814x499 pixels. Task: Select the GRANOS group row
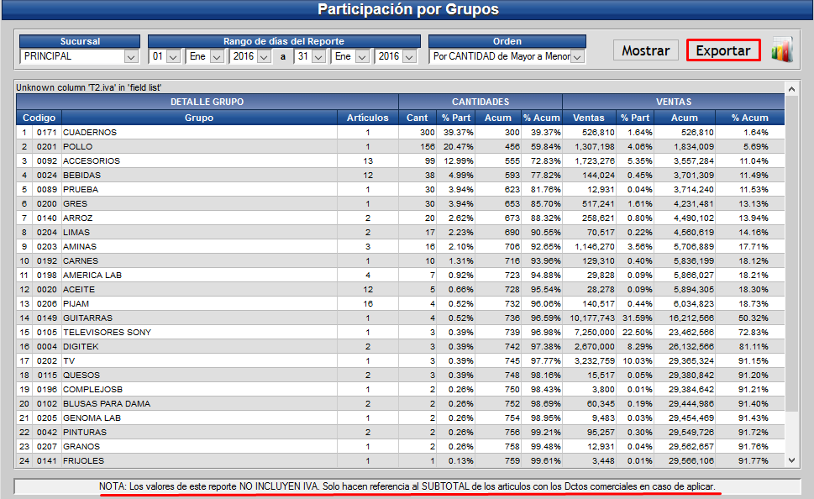(400, 447)
